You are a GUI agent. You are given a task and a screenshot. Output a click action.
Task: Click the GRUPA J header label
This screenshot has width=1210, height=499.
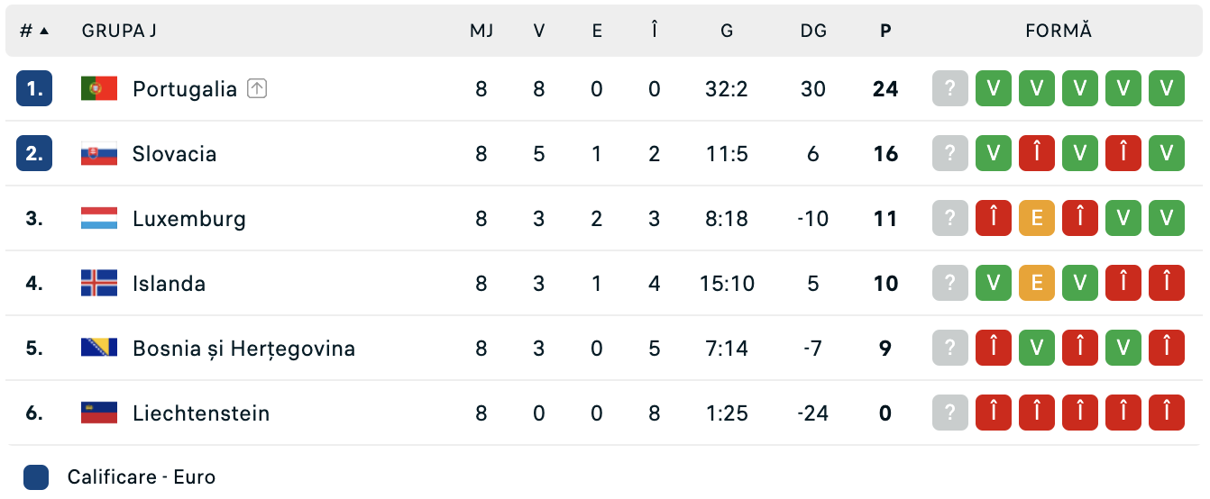[x=119, y=31]
